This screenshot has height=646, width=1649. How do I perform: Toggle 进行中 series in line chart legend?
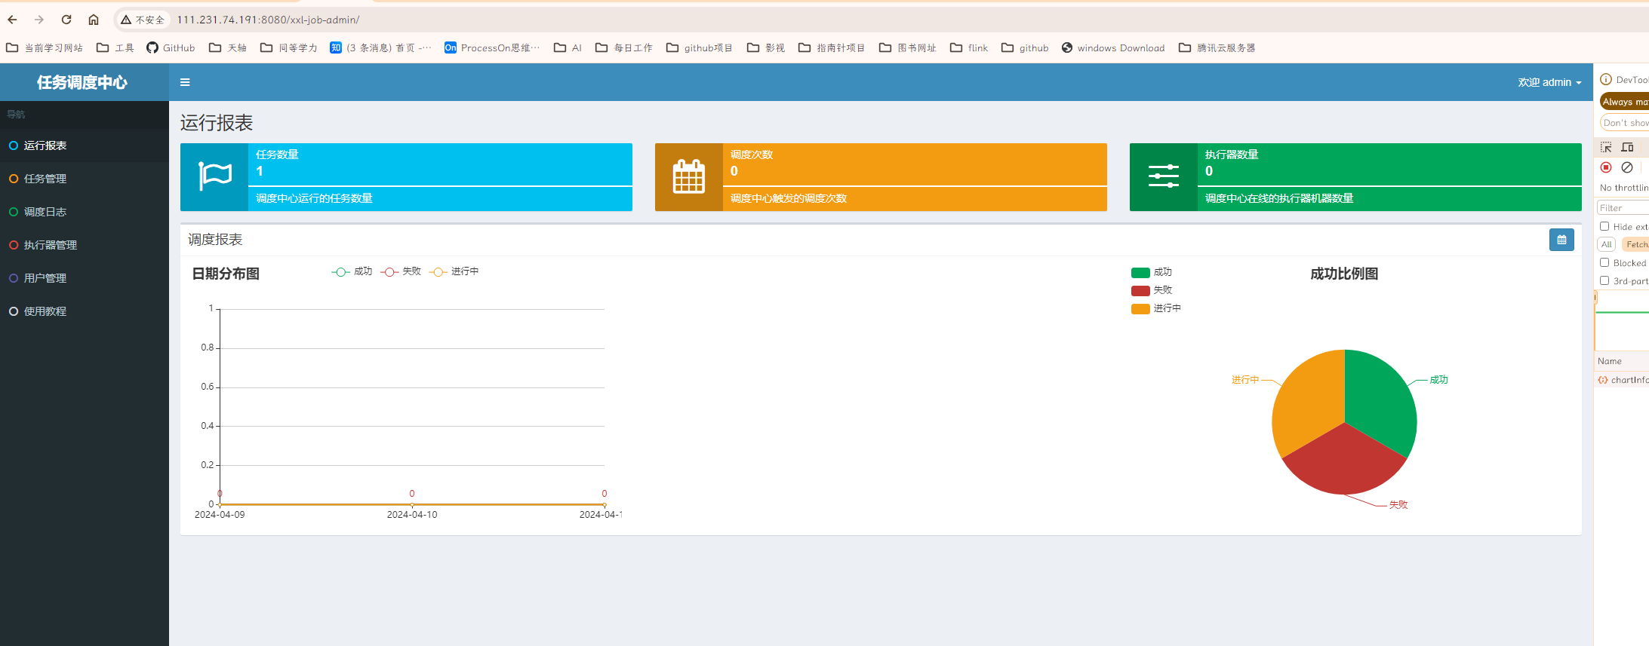454,271
